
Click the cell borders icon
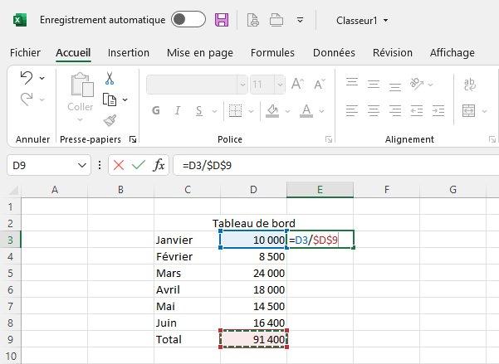click(236, 110)
